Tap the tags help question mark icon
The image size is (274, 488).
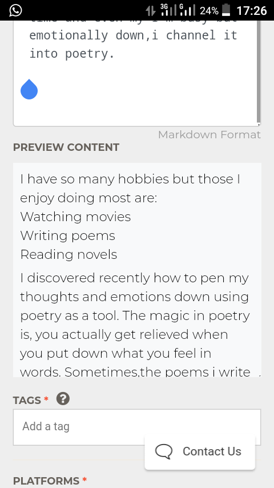tap(63, 399)
